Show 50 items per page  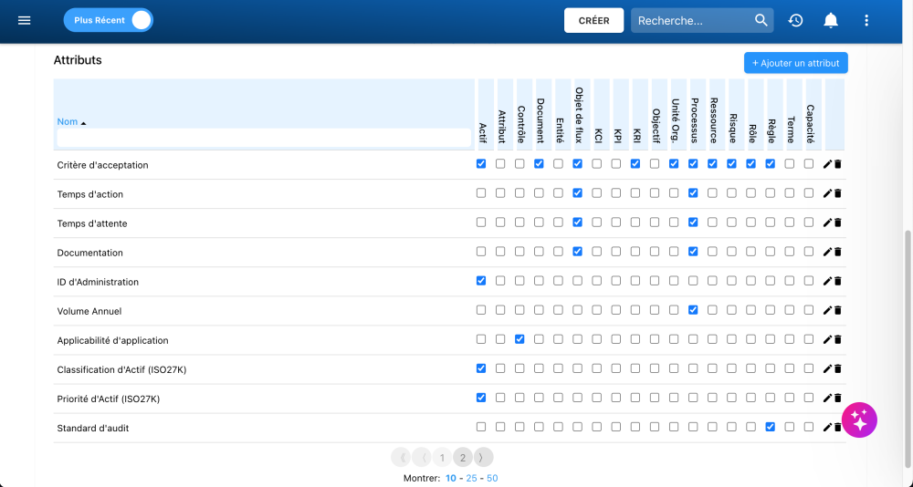click(x=492, y=478)
